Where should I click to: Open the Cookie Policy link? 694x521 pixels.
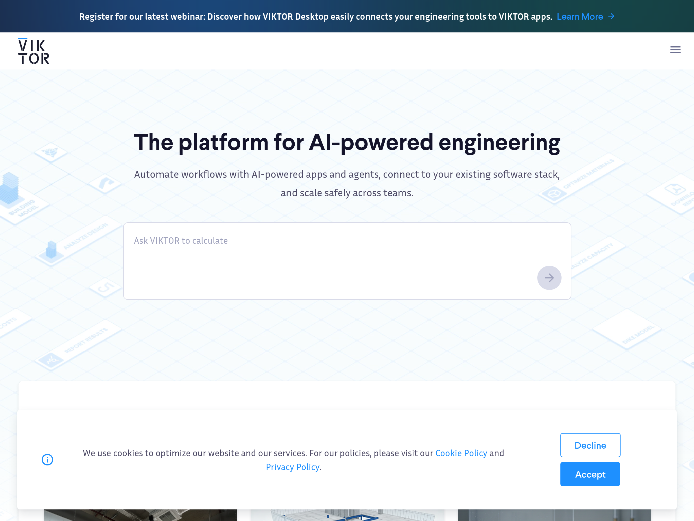point(461,453)
